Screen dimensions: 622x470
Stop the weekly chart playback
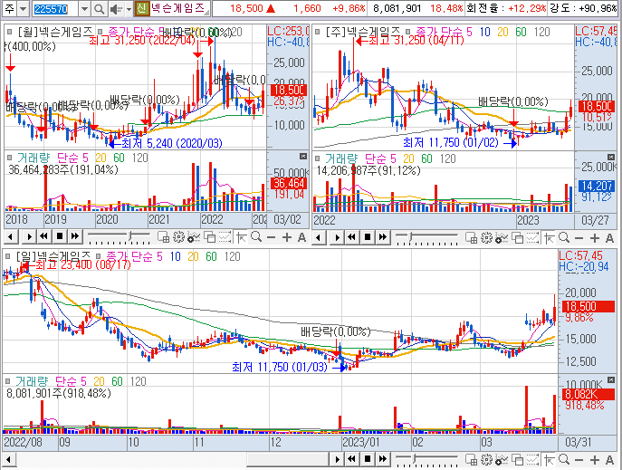(368, 237)
